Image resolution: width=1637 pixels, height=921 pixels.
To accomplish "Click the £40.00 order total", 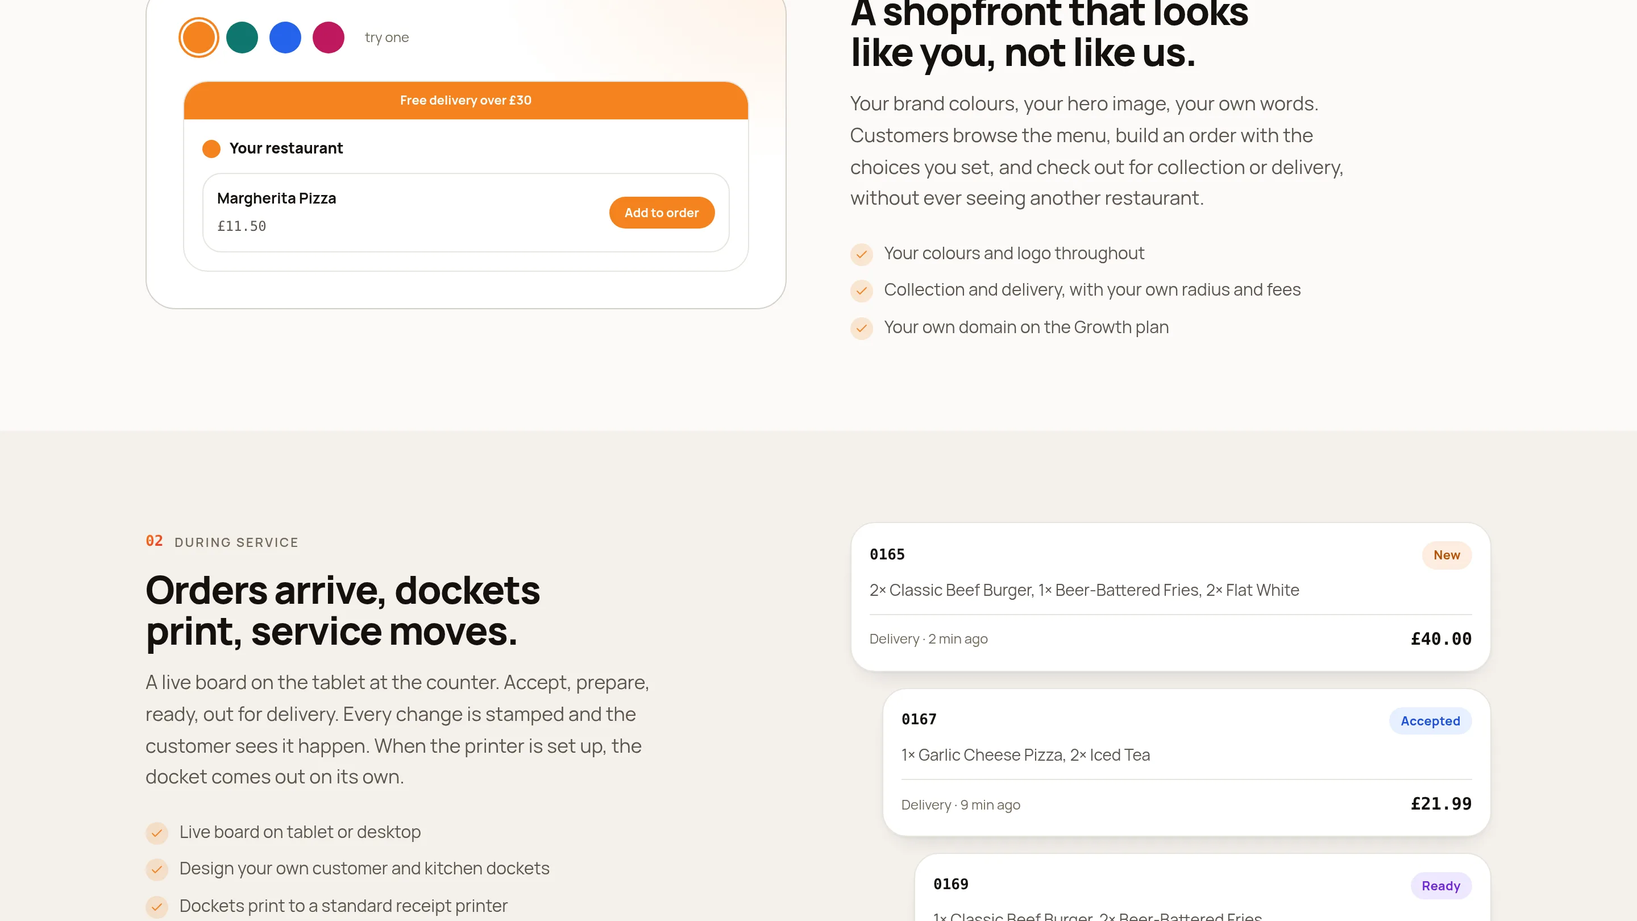I will point(1441,639).
